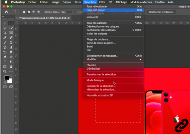
Task: Choose Tous les calques menu entry
Action: (x=113, y=23)
